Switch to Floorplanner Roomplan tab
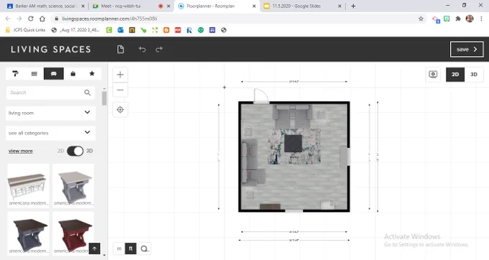The width and height of the screenshot is (489, 260). point(216,6)
